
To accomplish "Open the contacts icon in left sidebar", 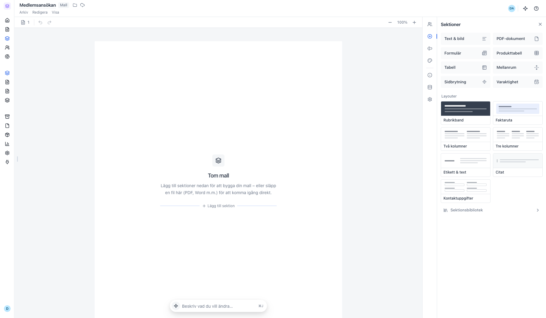I will point(7,48).
